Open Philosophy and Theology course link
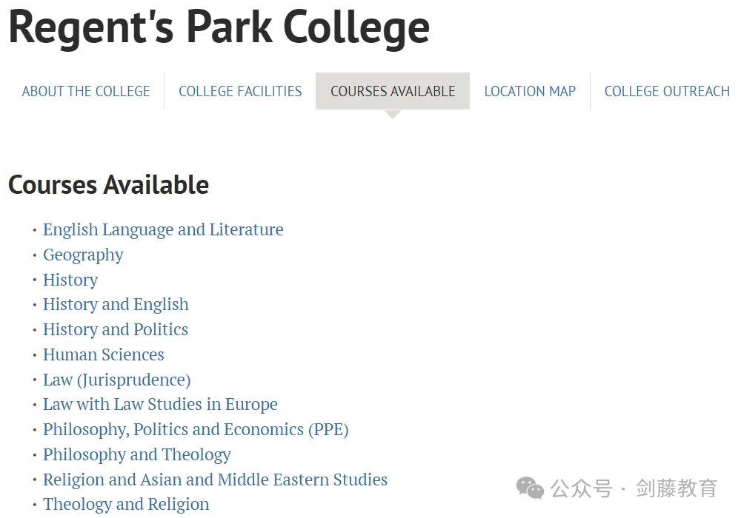The height and width of the screenshot is (518, 741). [137, 455]
